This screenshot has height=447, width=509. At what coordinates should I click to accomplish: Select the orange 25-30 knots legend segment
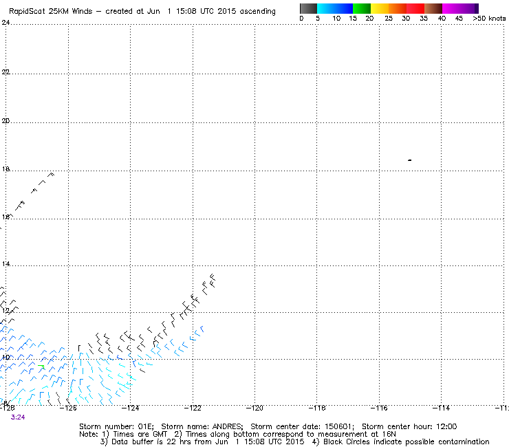click(398, 8)
